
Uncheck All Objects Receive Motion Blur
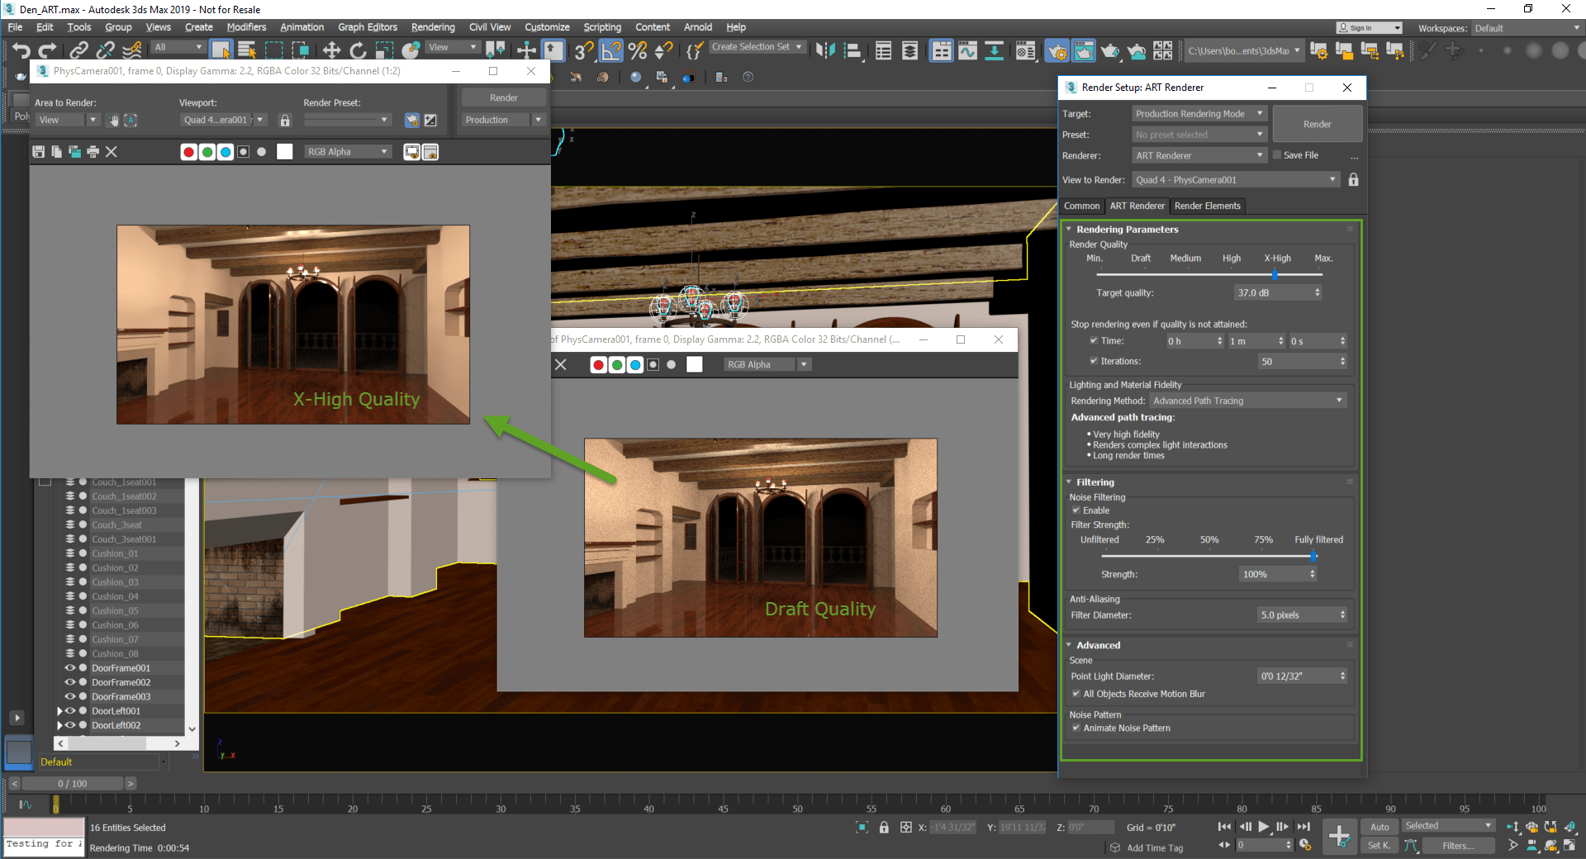(1077, 694)
